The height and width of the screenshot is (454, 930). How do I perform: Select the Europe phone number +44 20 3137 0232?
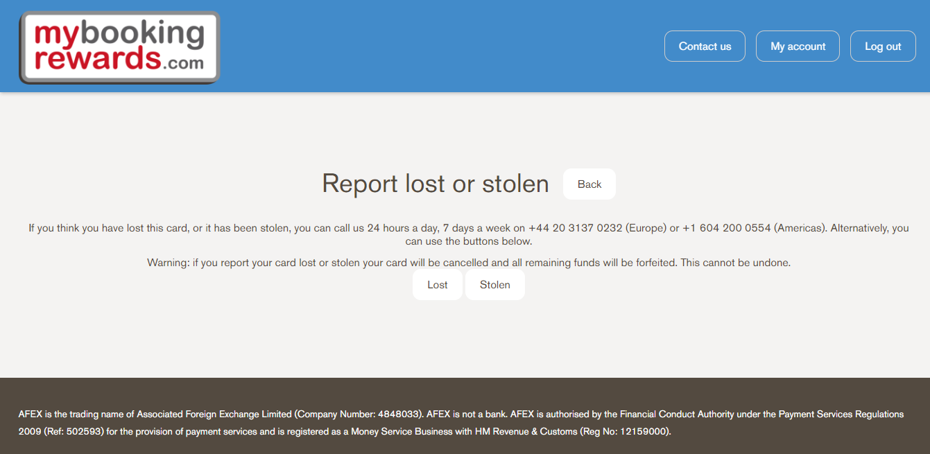(x=576, y=228)
